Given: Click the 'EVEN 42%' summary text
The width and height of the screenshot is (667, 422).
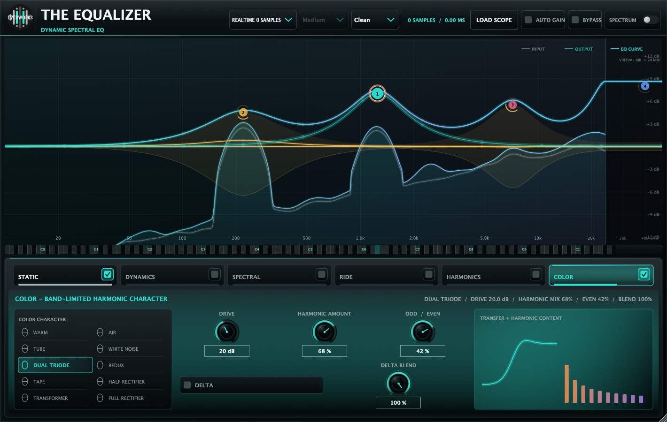Looking at the screenshot, I should pos(595,299).
